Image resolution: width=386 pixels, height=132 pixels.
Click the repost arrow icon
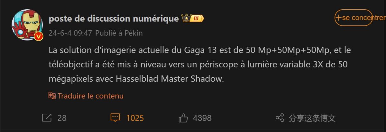pyautogui.click(x=47, y=118)
